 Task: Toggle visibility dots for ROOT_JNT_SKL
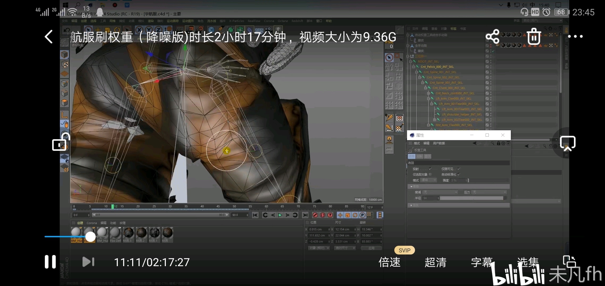(491, 61)
